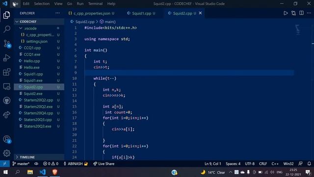
Task: Run the C++ file with play button
Action: pos(286,13)
